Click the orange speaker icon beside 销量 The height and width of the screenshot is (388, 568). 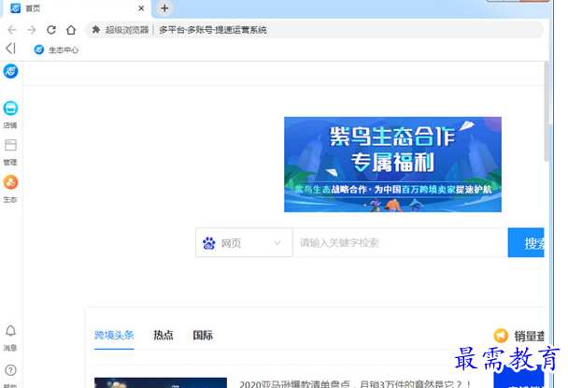(x=501, y=336)
